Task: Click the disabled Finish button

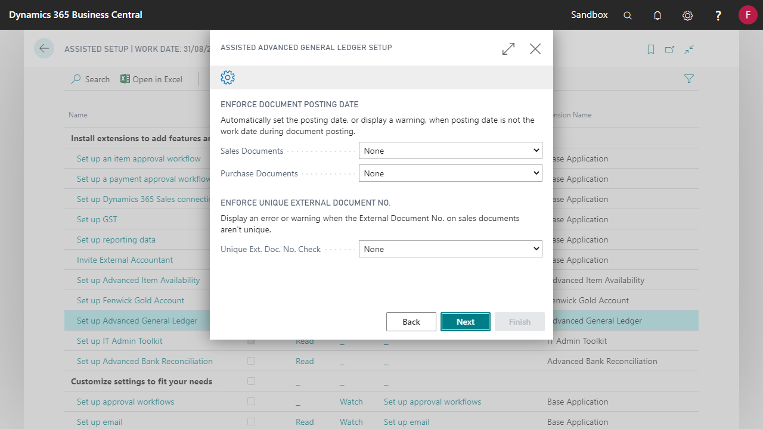Action: tap(520, 322)
